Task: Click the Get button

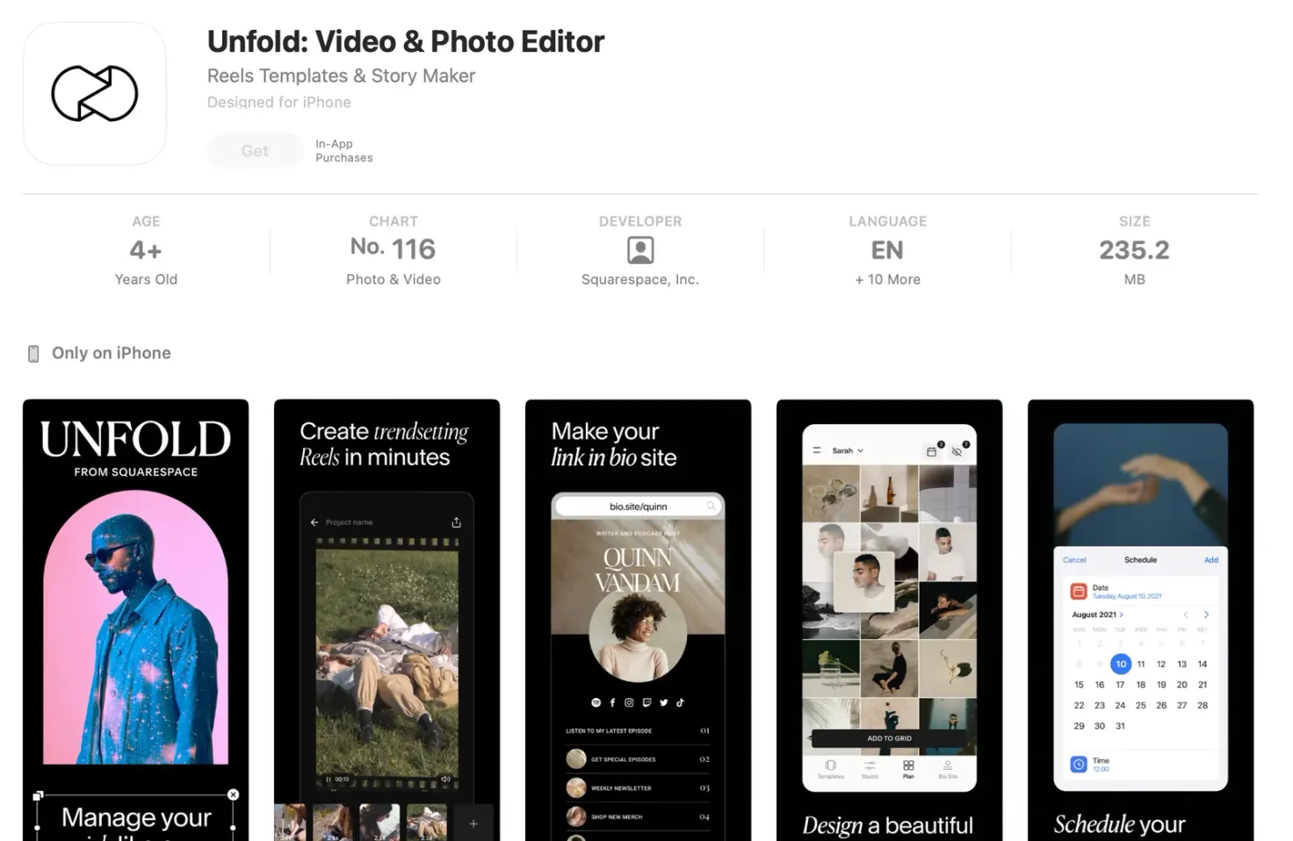Action: [255, 151]
